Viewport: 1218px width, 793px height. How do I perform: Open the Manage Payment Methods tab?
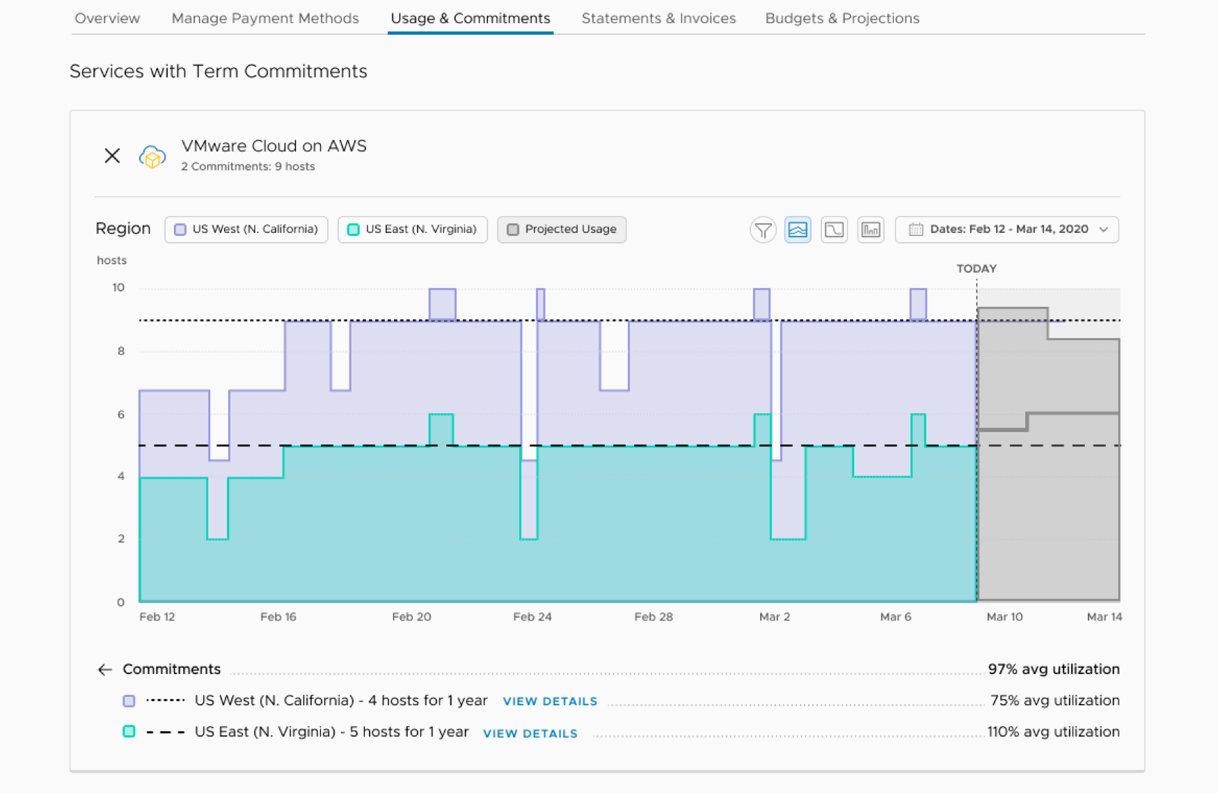pyautogui.click(x=265, y=18)
